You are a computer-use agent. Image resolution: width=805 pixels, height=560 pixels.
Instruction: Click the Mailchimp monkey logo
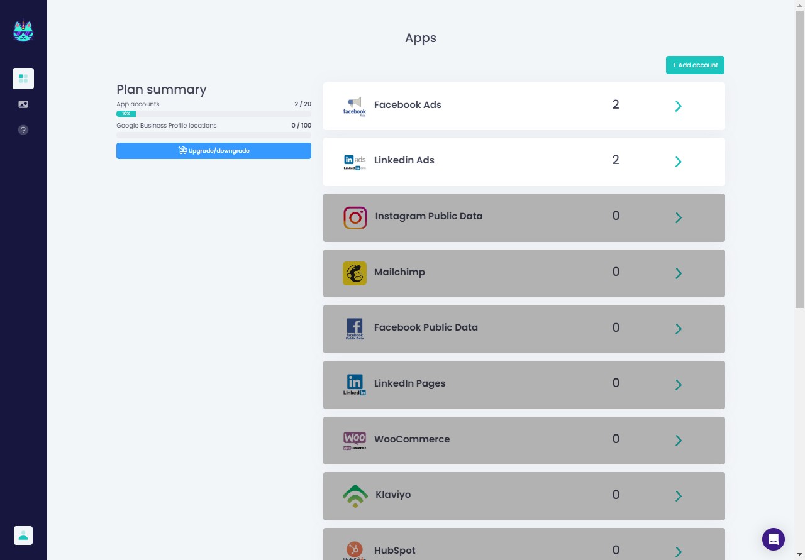tap(355, 273)
